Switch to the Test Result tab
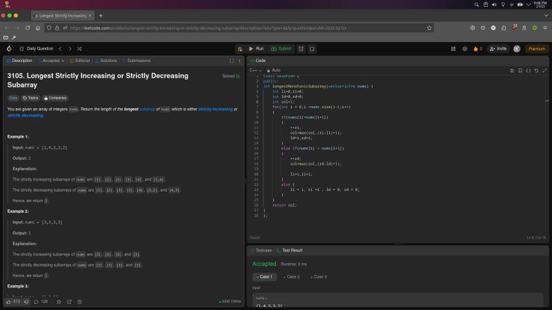This screenshot has width=552, height=310. point(289,251)
